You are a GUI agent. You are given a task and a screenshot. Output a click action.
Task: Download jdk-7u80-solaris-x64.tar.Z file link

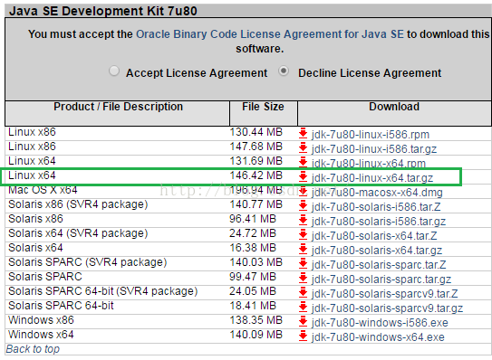tap(374, 236)
